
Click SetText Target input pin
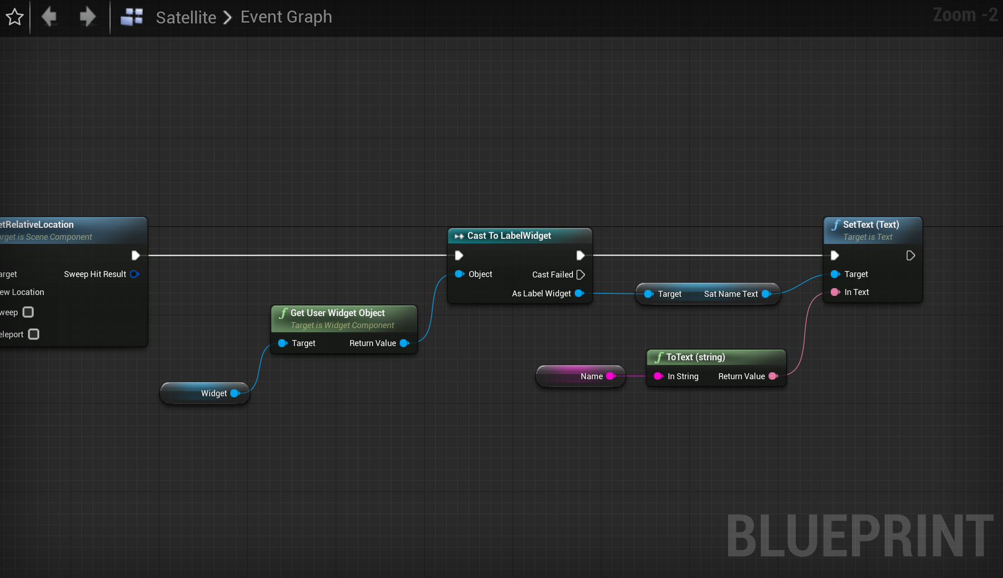tap(835, 274)
